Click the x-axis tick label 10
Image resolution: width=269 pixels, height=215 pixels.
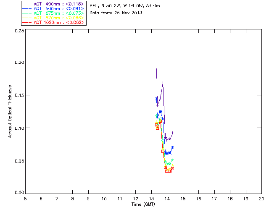coord(104,199)
